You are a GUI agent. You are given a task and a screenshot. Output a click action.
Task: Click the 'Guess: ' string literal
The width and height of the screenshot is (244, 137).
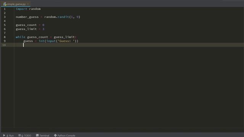(66, 41)
